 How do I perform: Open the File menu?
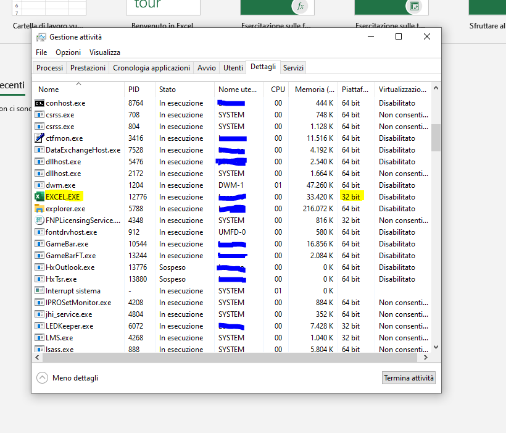coord(41,53)
